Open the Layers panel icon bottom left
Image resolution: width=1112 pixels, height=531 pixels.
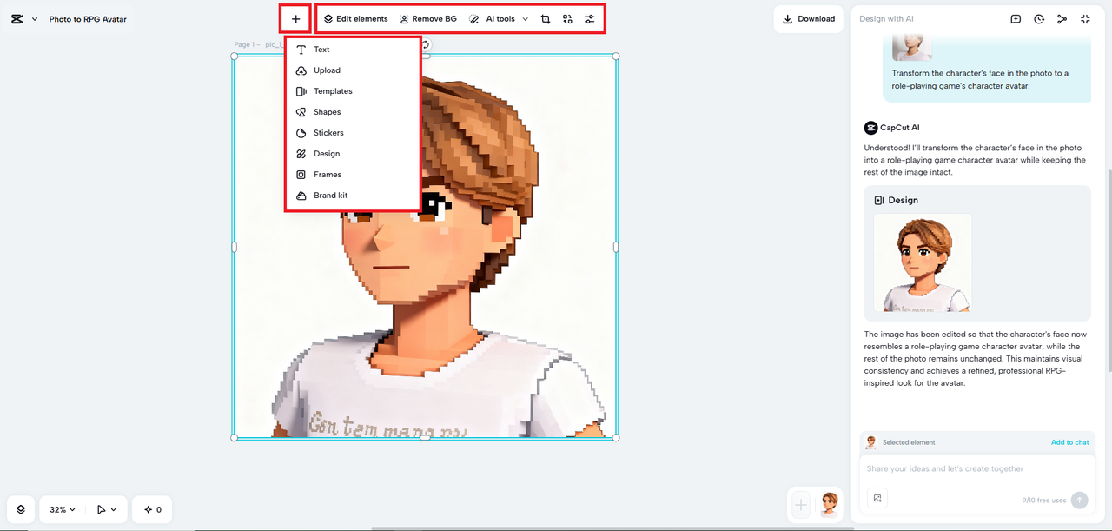21,509
